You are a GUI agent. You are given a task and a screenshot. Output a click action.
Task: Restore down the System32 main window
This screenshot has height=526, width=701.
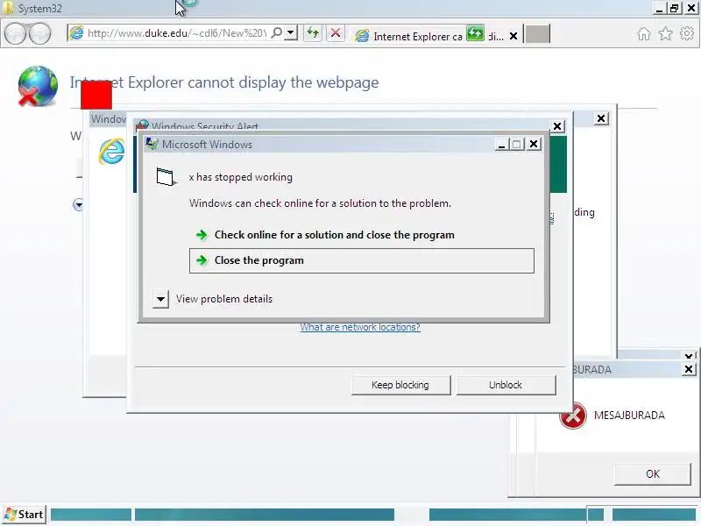[674, 8]
